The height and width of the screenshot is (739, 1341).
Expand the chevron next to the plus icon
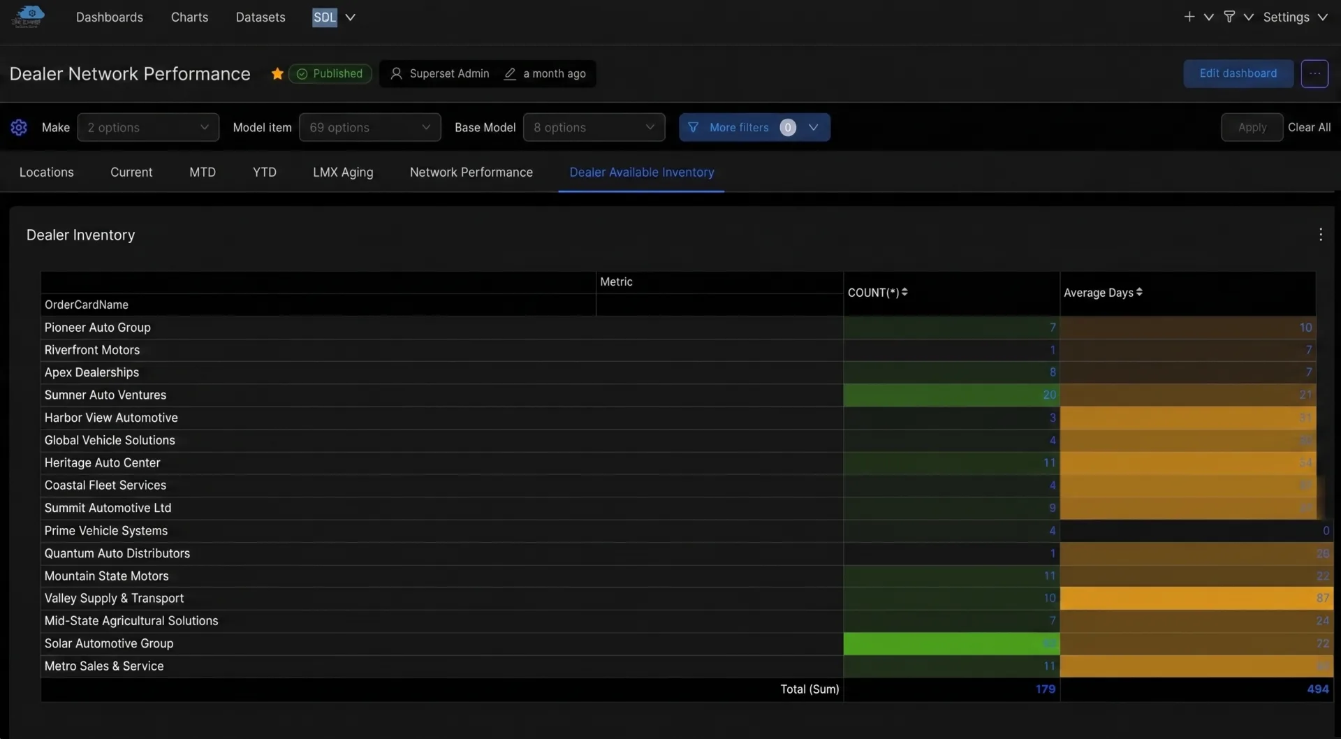pyautogui.click(x=1208, y=17)
